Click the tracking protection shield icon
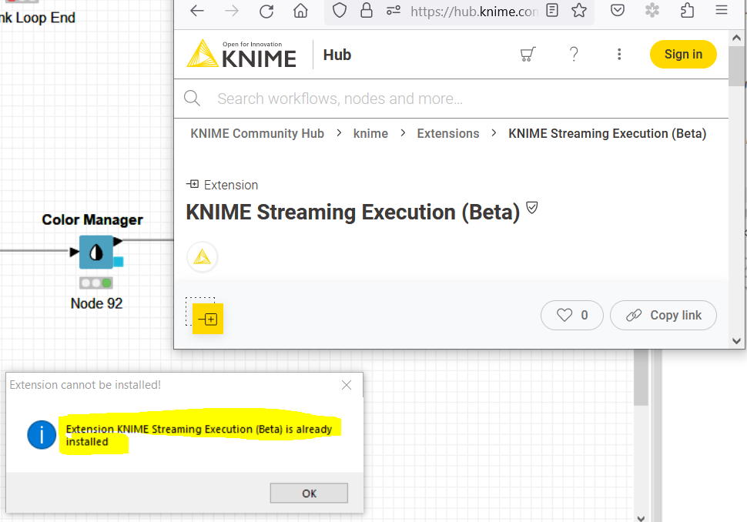The image size is (747, 522). click(x=339, y=11)
